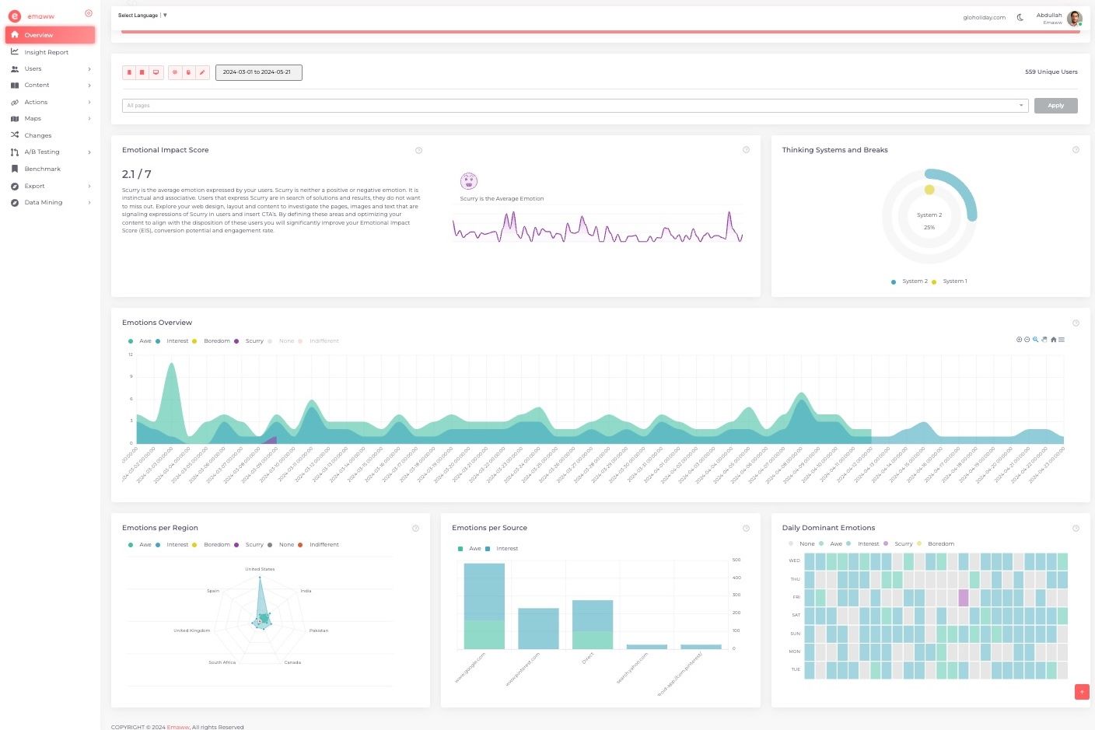The image size is (1095, 730).
Task: Collapse sidebar with the circle icon near logo
Action: [x=88, y=13]
